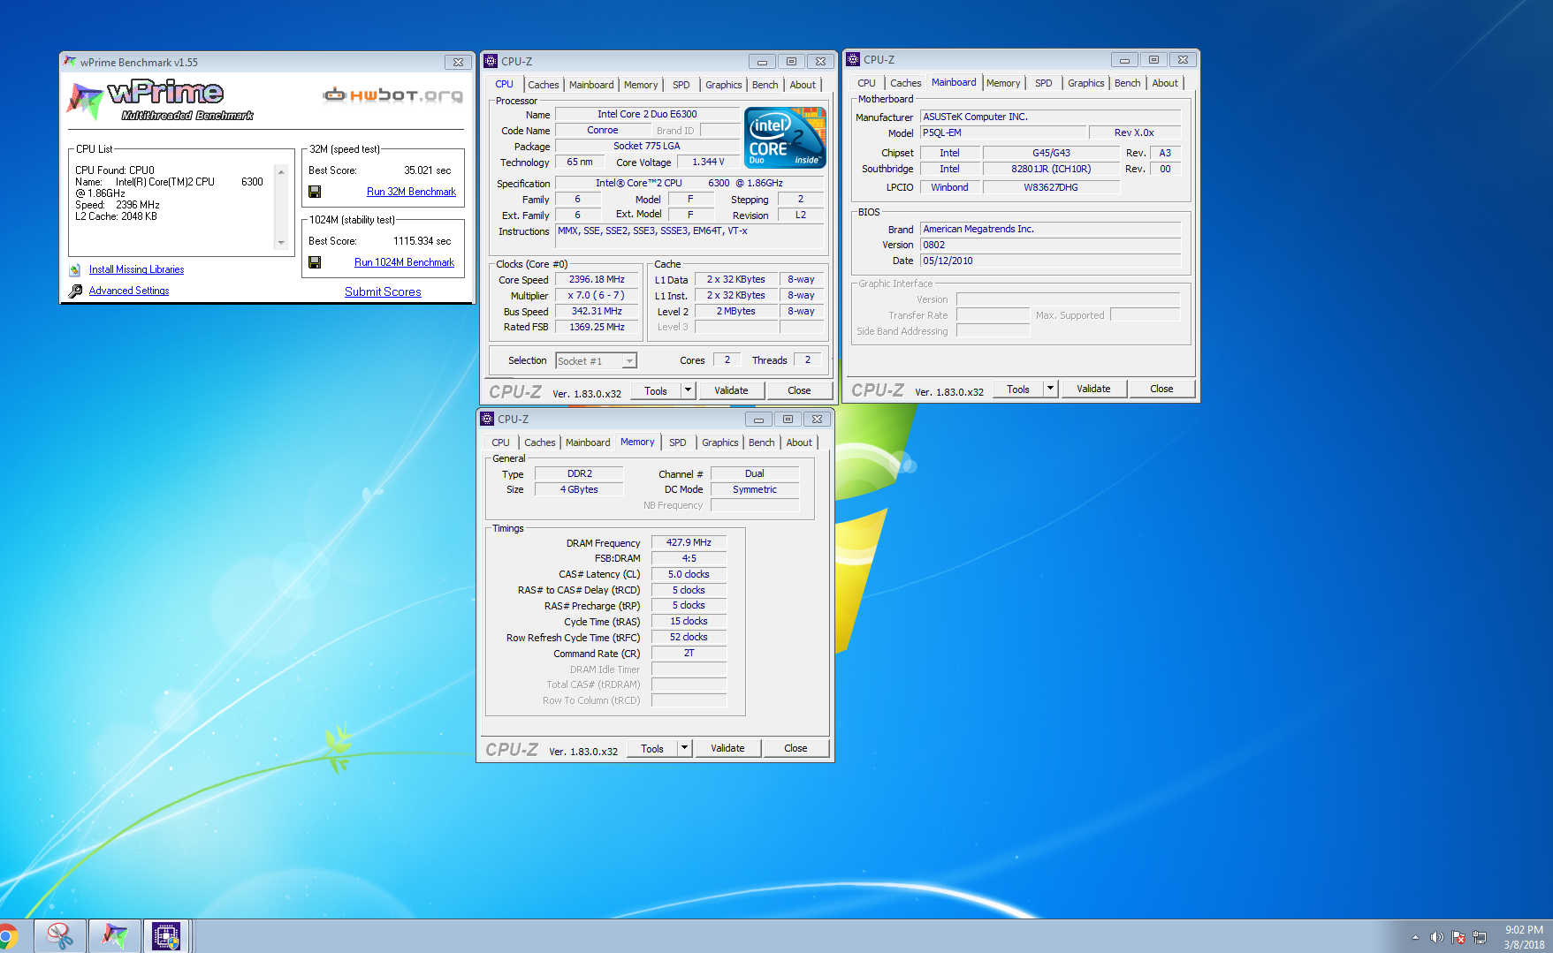Show hidden tray icons arrow
Image resolution: width=1553 pixels, height=953 pixels.
(1415, 937)
